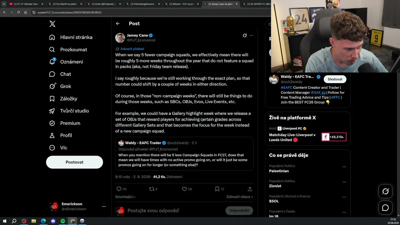Open more options for the Im 18 trend

click(344, 212)
